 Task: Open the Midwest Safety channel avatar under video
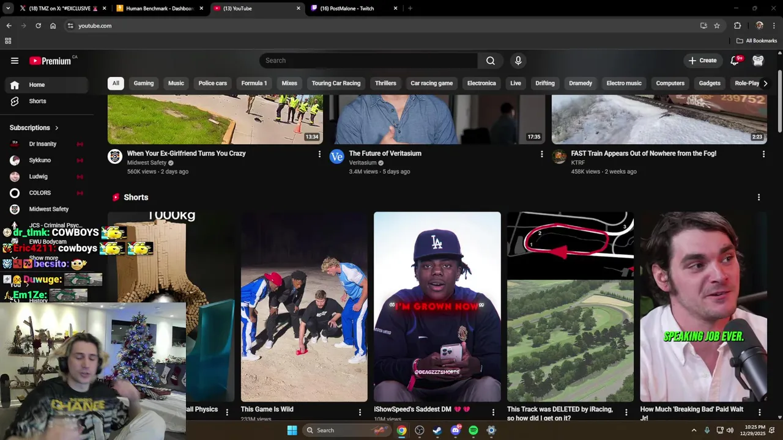coord(114,157)
